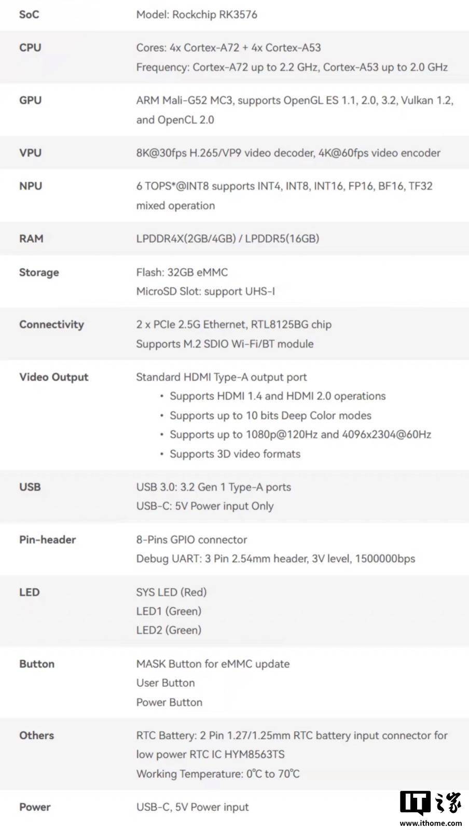Click the NPU row label
This screenshot has width=469, height=832.
pyautogui.click(x=31, y=186)
